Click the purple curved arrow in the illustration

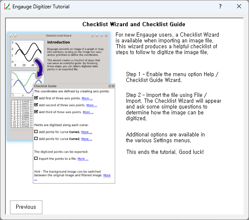point(39,69)
